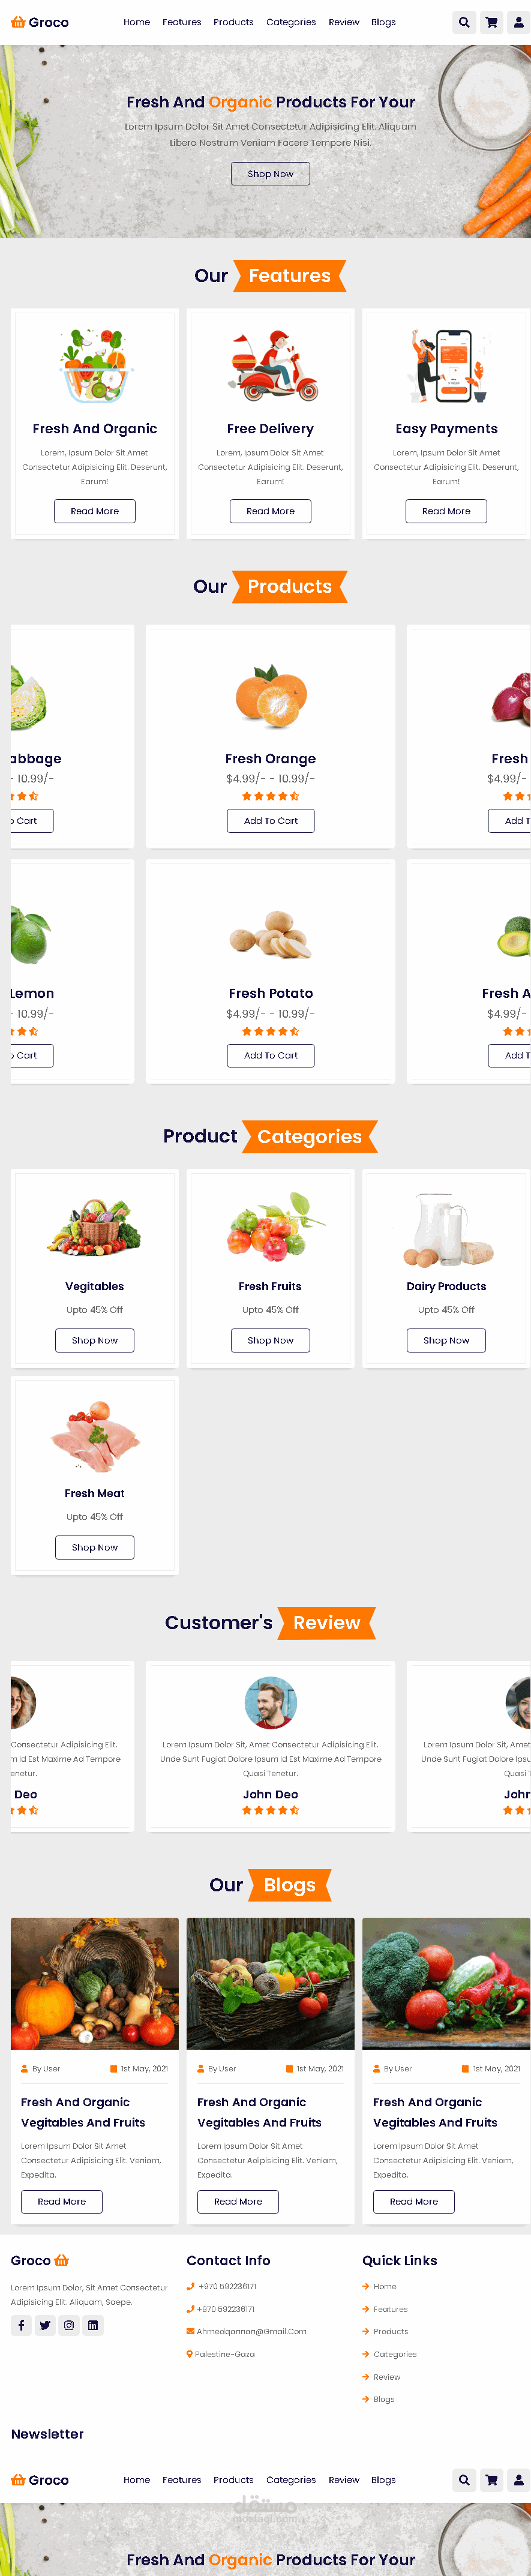Image resolution: width=531 pixels, height=2576 pixels.
Task: Click the user account icon in the header
Action: click(x=519, y=21)
